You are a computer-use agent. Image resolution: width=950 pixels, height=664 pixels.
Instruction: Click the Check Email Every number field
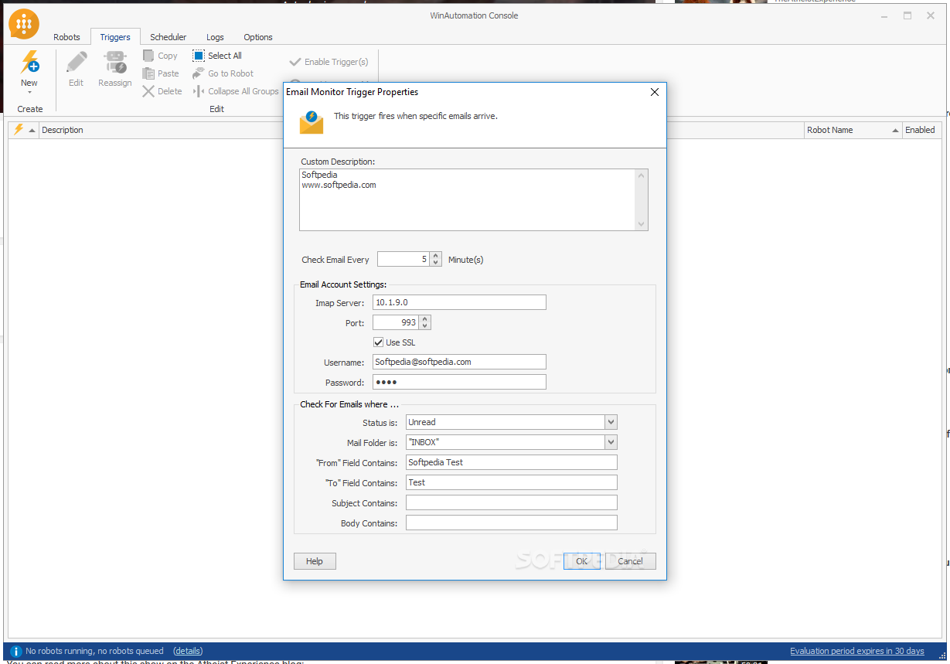point(403,260)
